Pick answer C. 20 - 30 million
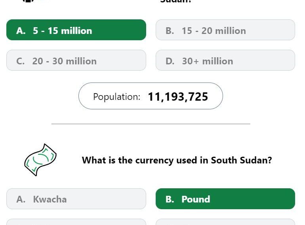The width and height of the screenshot is (305, 225). (76, 60)
